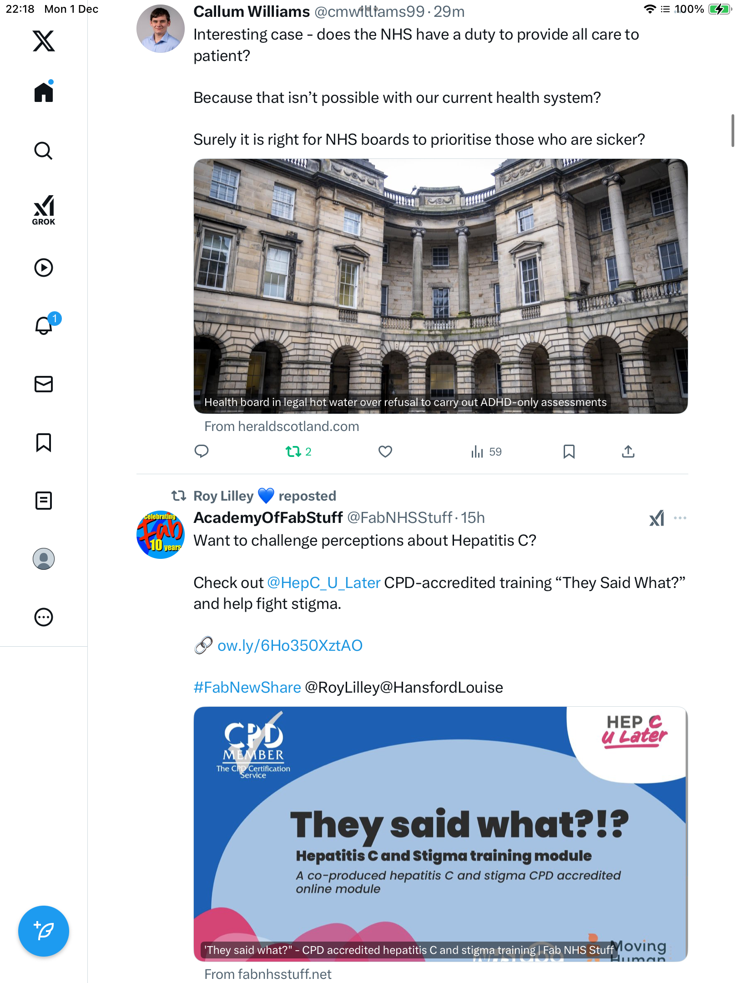Viewport: 737px width, 983px height.
Task: Open the Video play tab icon
Action: tap(44, 268)
